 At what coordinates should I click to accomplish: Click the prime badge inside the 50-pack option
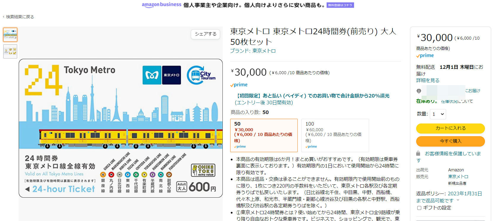[x=240, y=147]
